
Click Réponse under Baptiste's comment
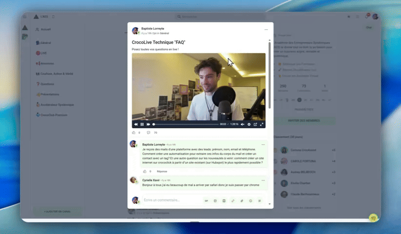click(162, 172)
